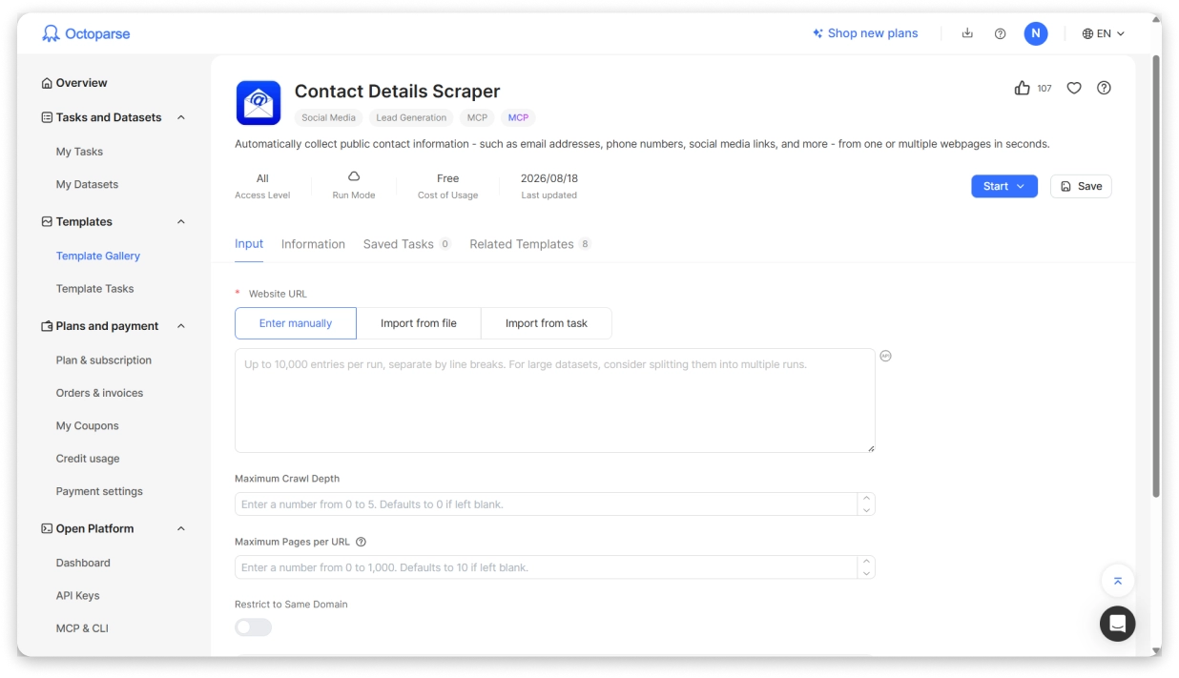This screenshot has width=1179, height=678.
Task: Open the Related Templates tab
Action: point(530,244)
